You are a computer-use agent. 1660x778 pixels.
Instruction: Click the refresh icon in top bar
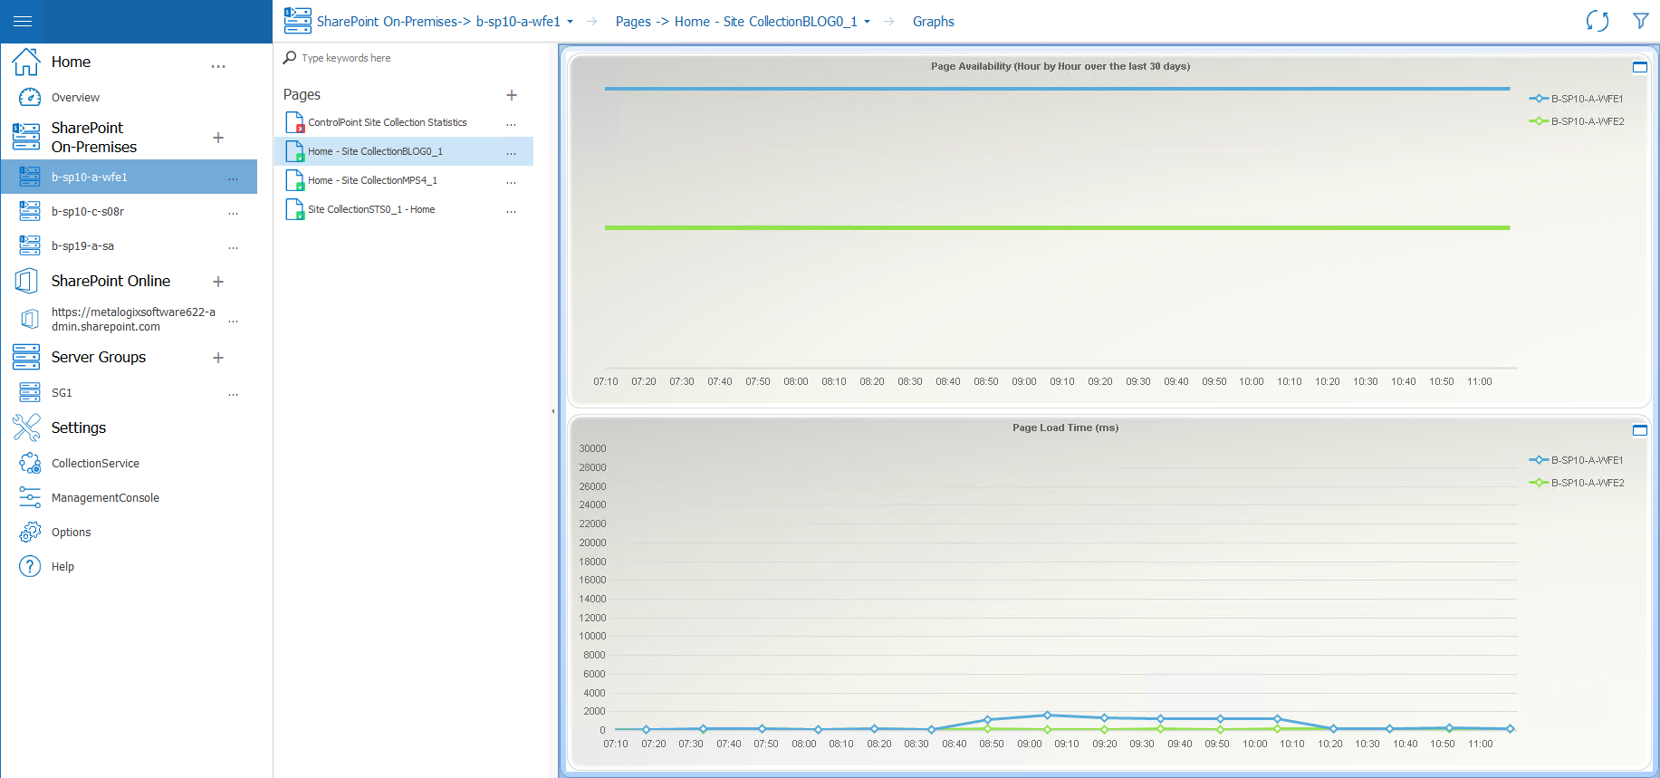tap(1597, 21)
